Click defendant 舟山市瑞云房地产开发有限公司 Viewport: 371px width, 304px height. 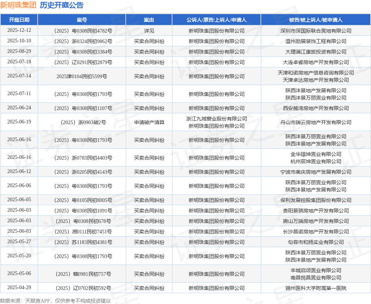(x=316, y=122)
